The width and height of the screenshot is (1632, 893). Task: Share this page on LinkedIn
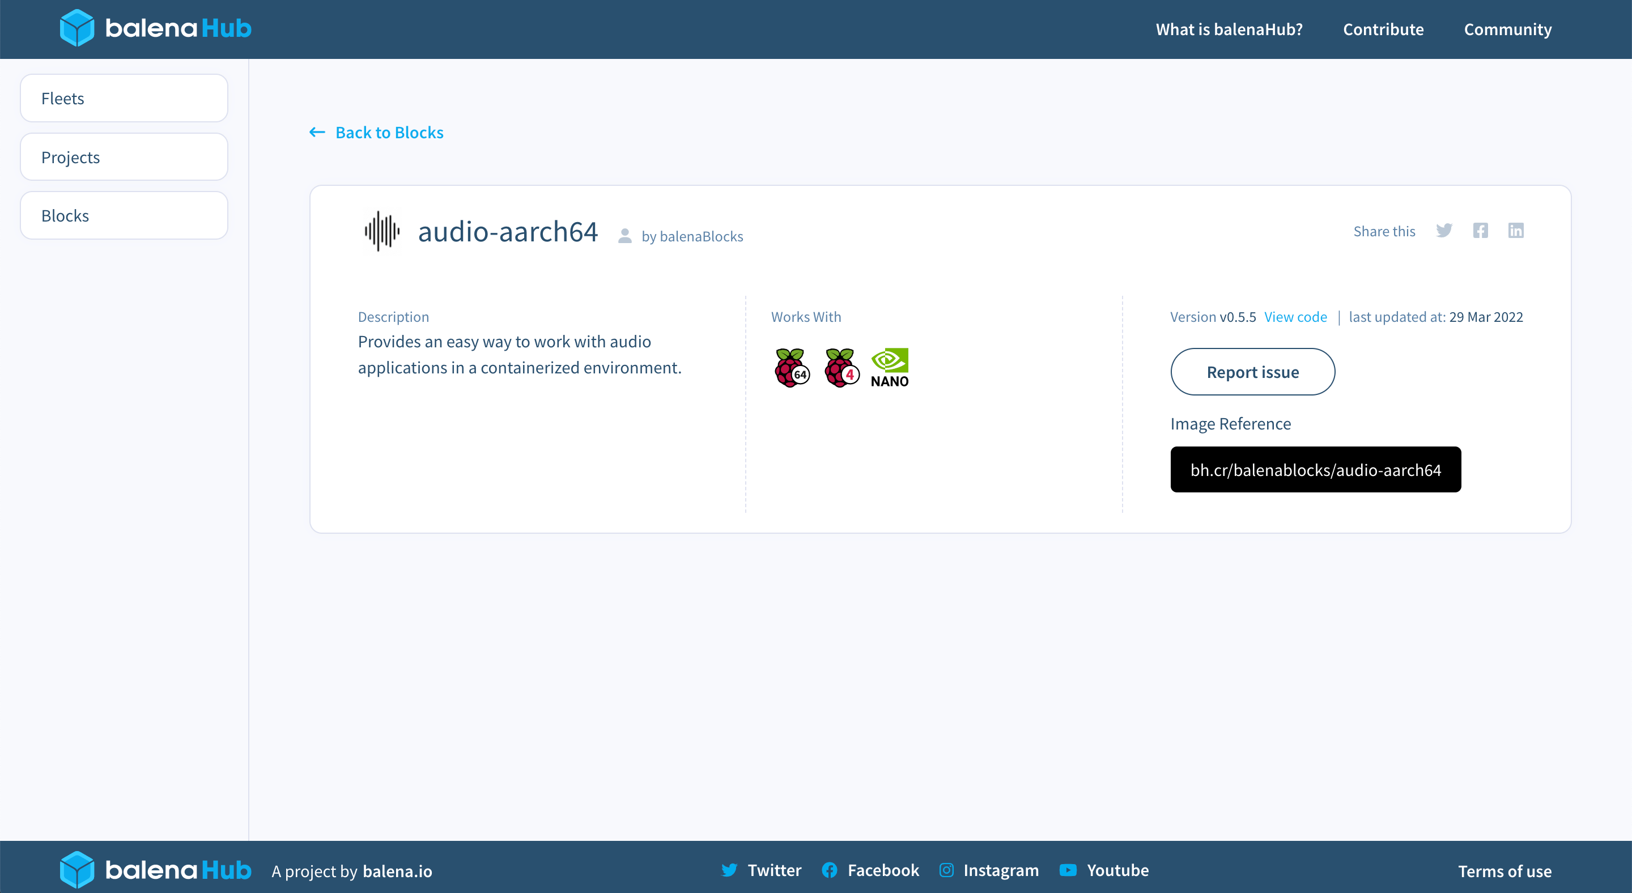(1516, 231)
